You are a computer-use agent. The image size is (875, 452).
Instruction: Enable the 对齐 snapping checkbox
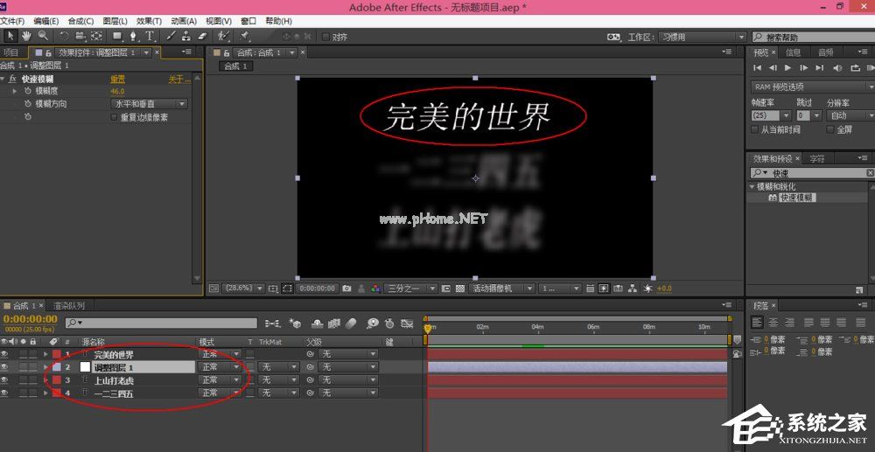tap(325, 37)
